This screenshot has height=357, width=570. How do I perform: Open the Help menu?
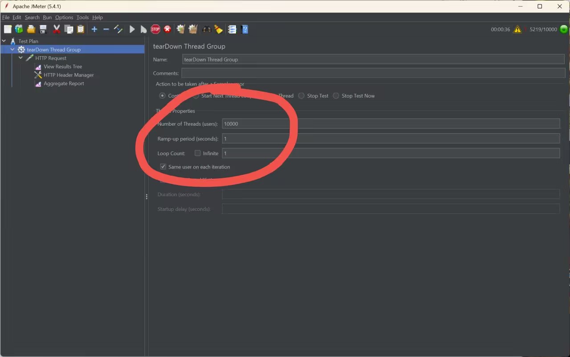click(x=98, y=17)
